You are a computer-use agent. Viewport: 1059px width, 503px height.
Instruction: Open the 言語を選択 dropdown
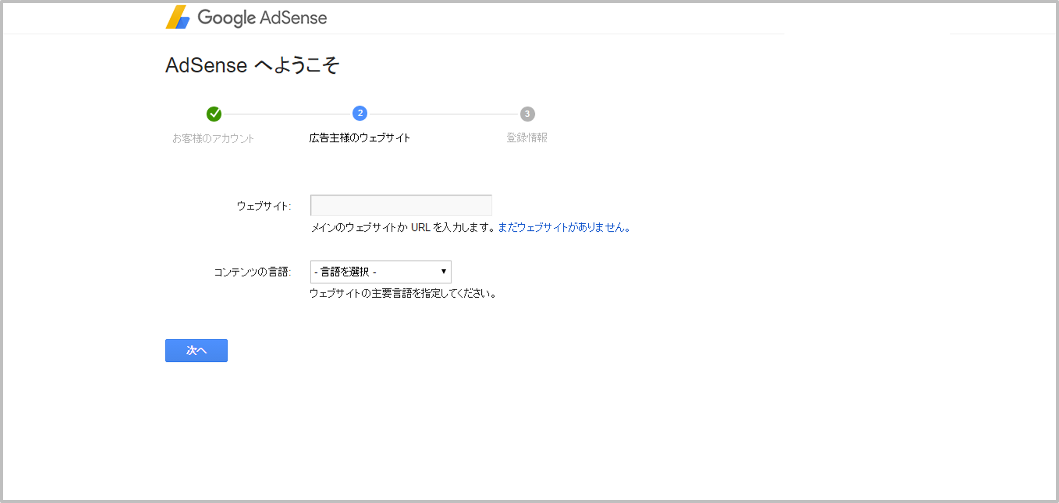coord(381,272)
